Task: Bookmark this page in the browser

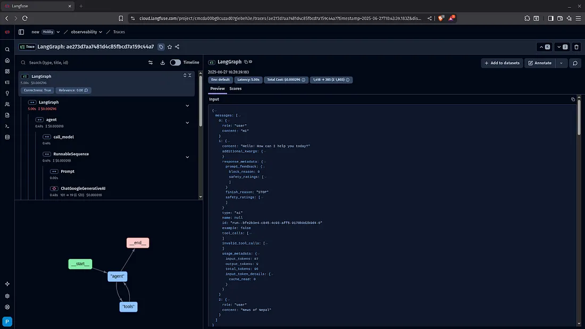Action: pyautogui.click(x=121, y=18)
